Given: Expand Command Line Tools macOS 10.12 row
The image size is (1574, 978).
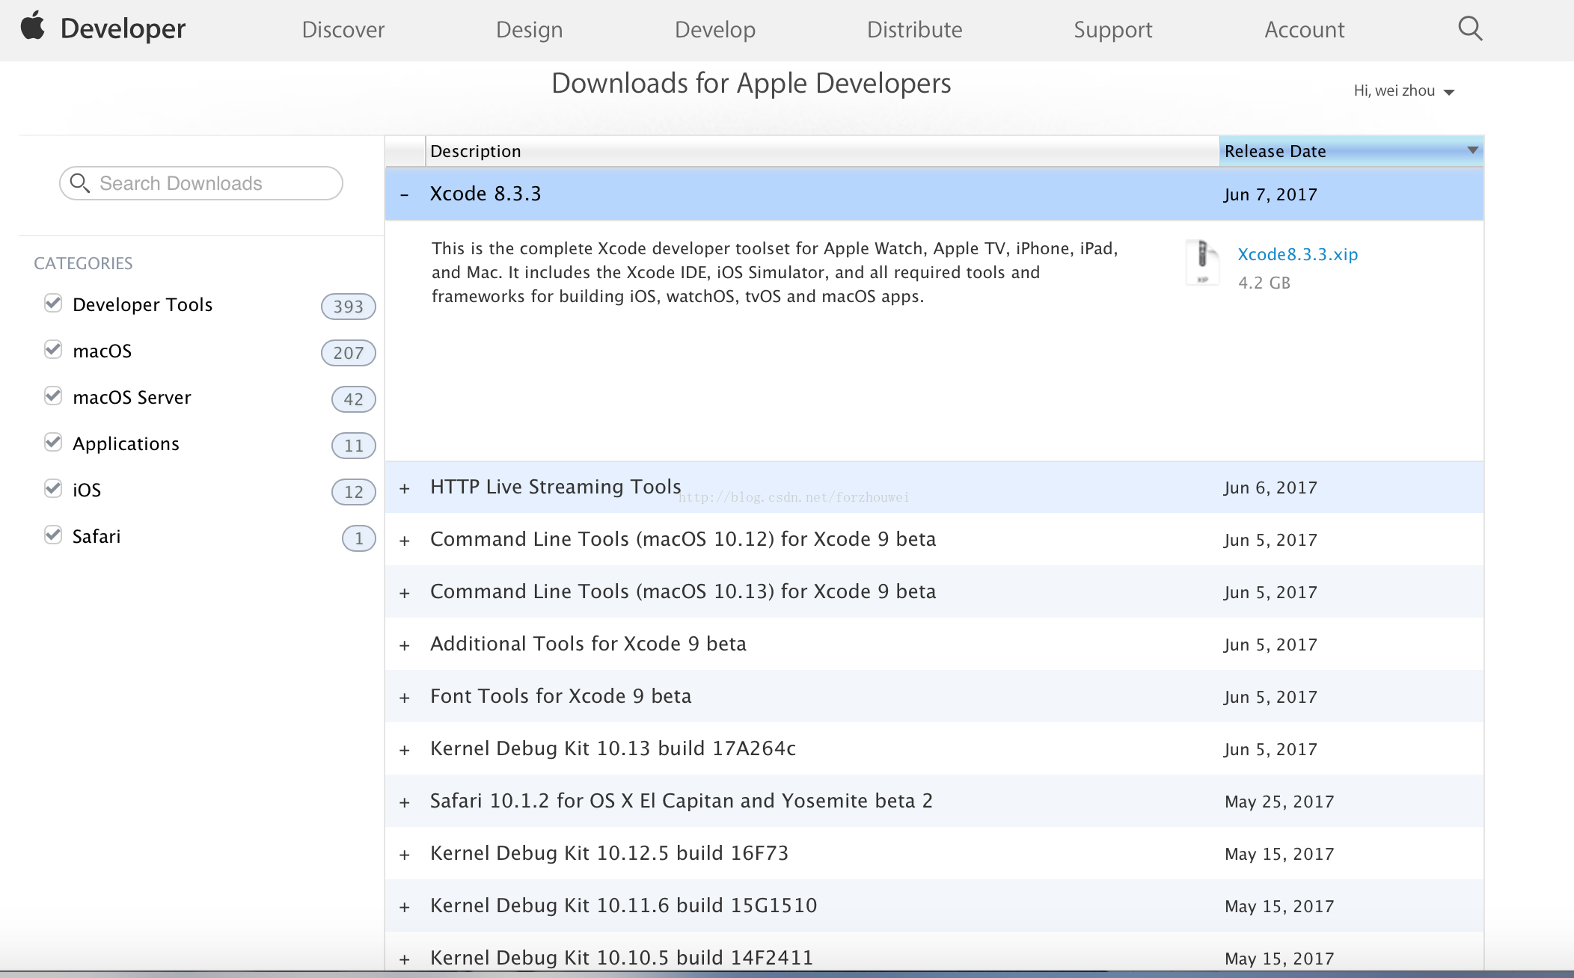Looking at the screenshot, I should click(405, 541).
